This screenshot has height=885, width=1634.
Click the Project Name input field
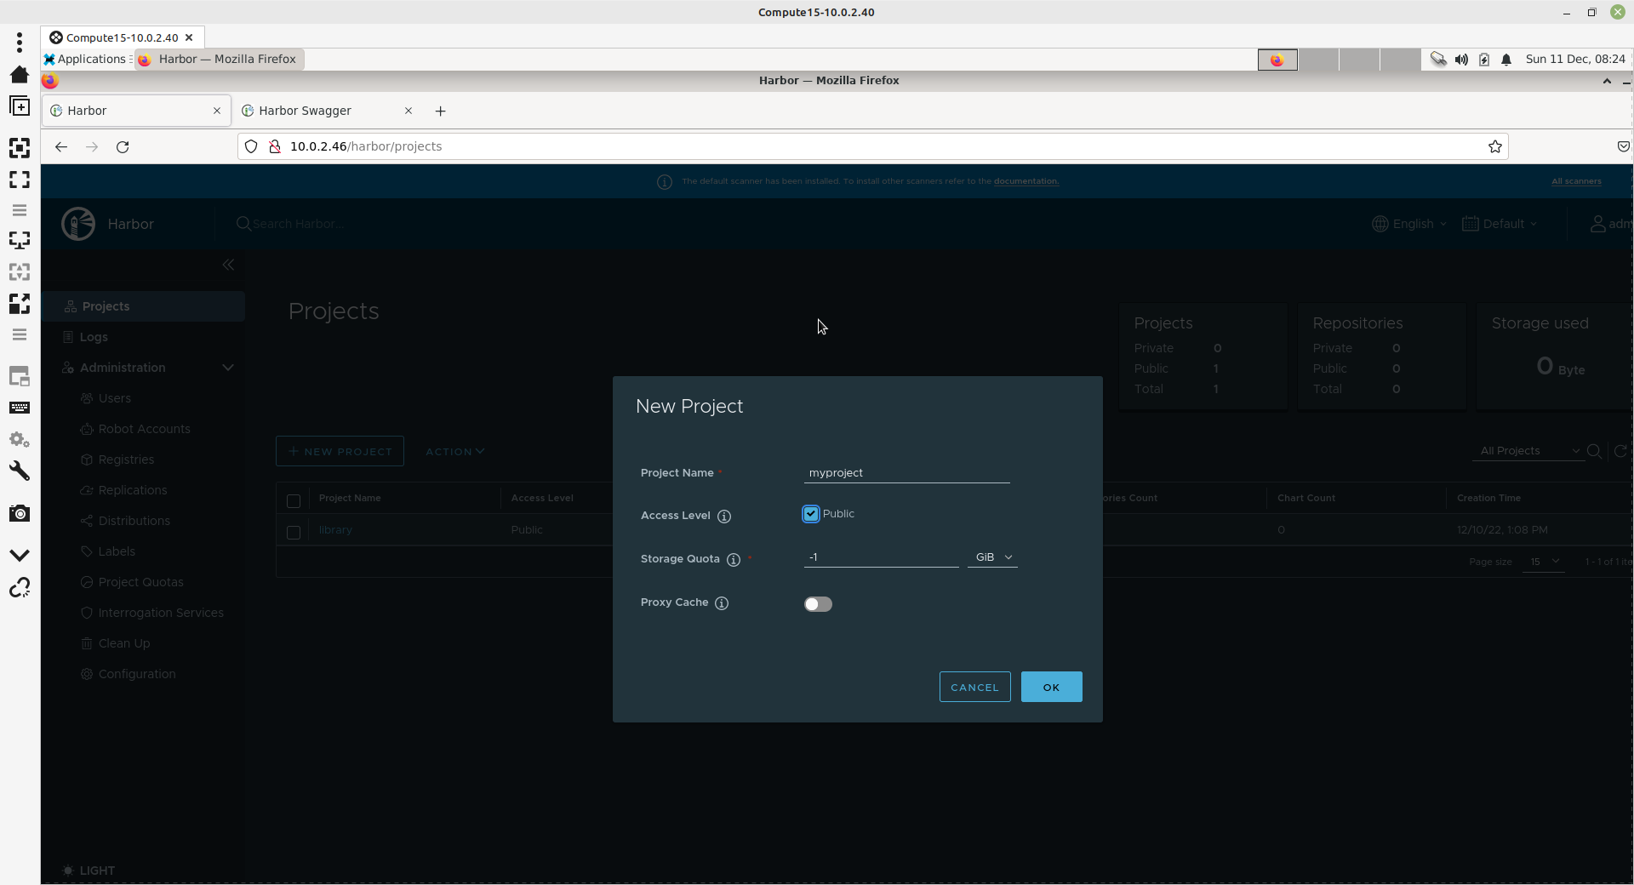(906, 473)
